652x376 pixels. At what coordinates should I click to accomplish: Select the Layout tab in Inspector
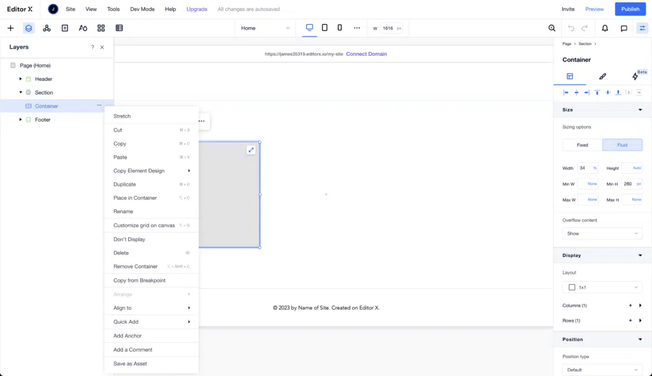570,76
